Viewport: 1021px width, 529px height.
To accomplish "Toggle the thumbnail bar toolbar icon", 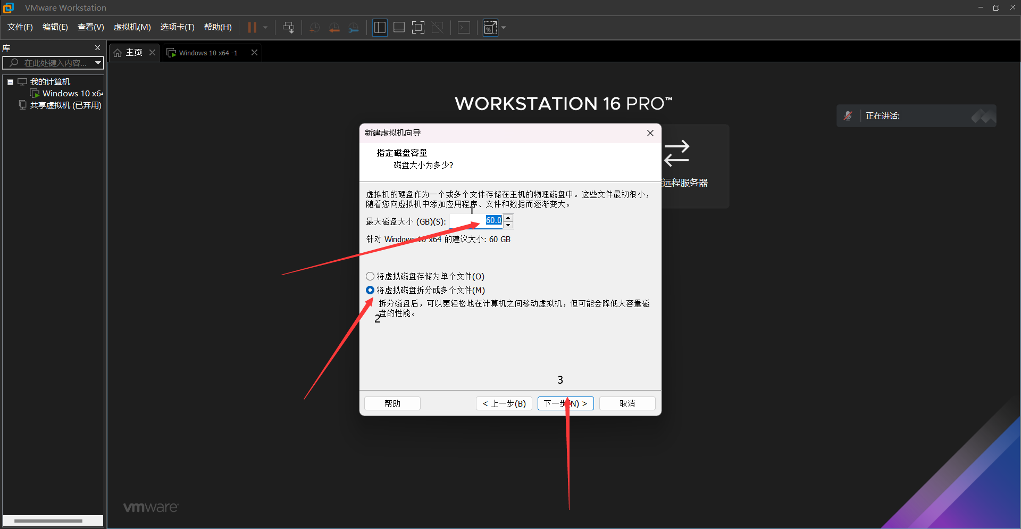I will 399,28.
